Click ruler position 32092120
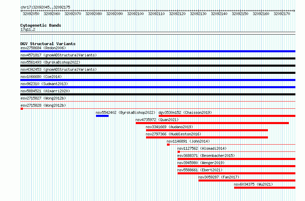 click(178, 14)
